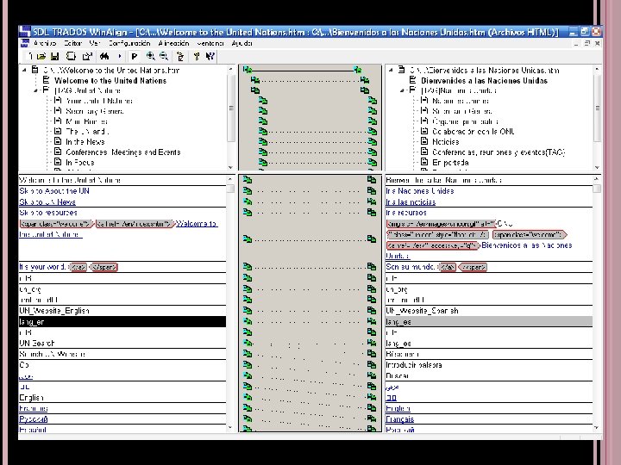Click the structure tree toolbar icon after zoom out
The image size is (621, 465).
[180, 57]
